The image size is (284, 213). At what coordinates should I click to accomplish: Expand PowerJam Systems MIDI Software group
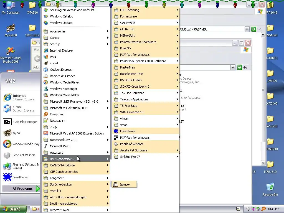coord(146,61)
